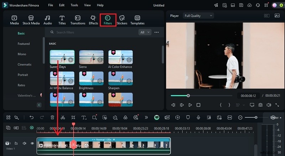Open the Help menu
Screen dimensions: 285x156
pos(100,5)
